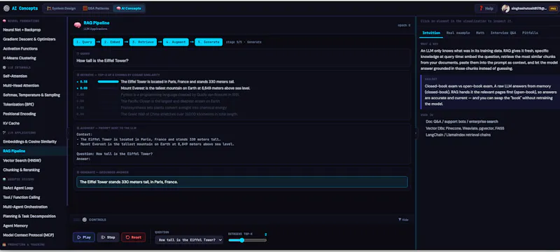Switch to the Math tab

pos(480,33)
